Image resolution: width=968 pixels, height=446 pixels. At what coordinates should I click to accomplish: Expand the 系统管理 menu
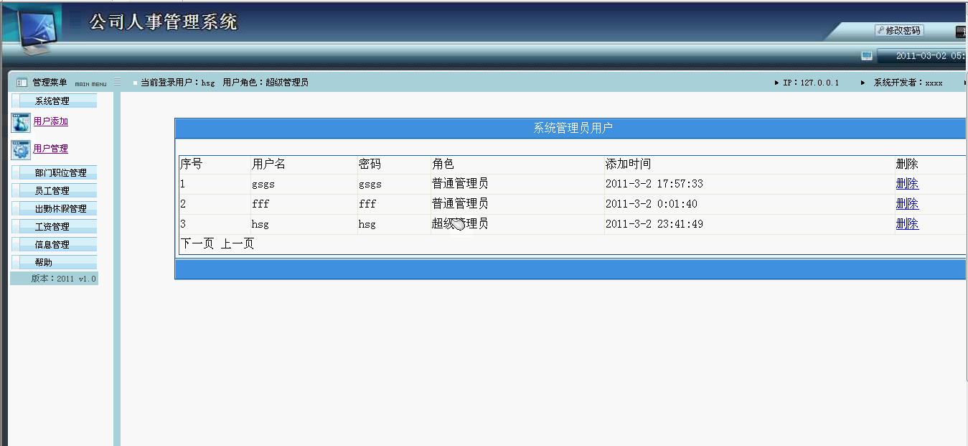[54, 101]
